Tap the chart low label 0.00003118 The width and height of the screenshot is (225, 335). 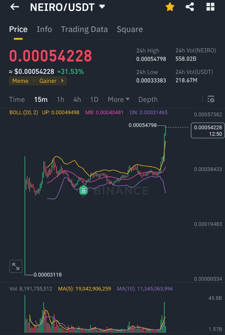tap(48, 275)
